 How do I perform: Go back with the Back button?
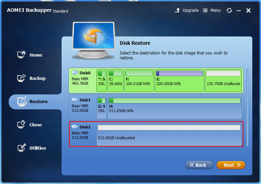[199, 165]
